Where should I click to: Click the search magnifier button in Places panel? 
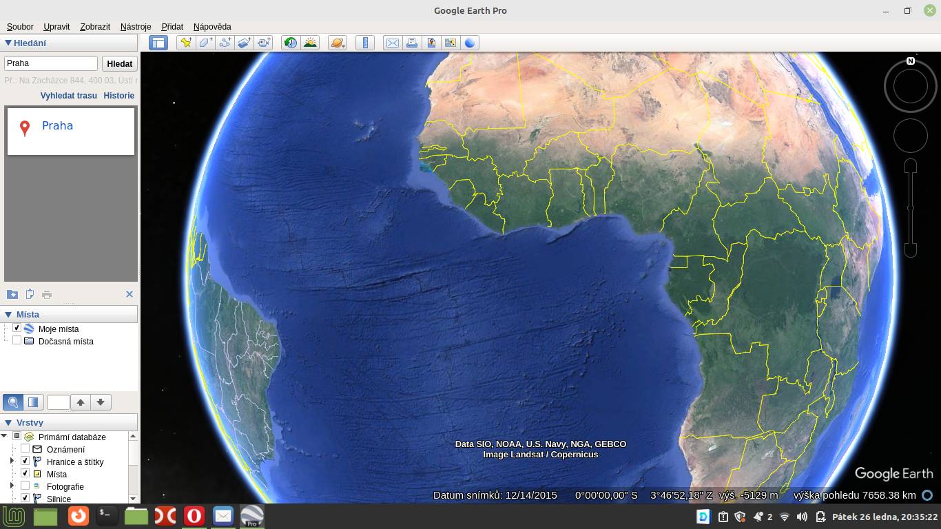click(13, 402)
